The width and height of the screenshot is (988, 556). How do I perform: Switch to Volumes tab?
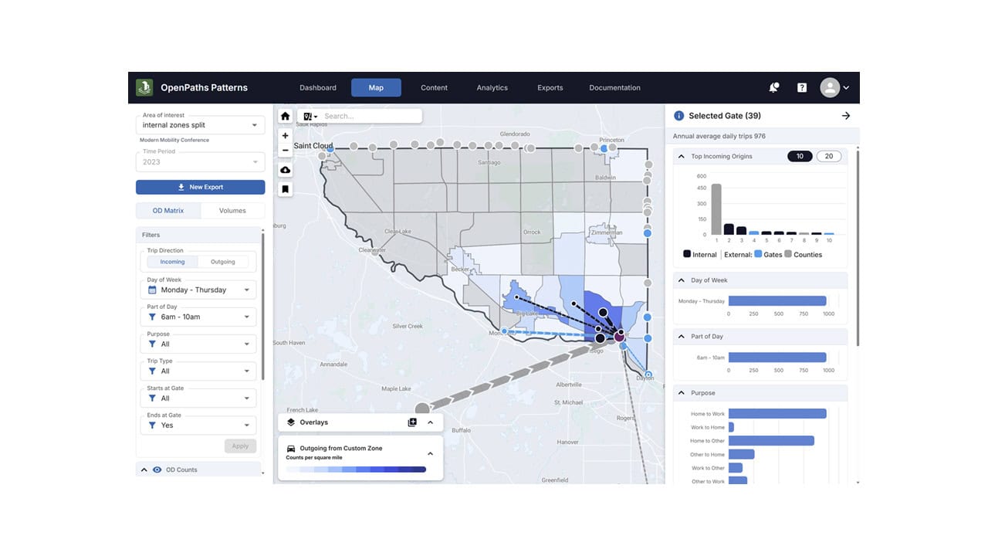[232, 211]
